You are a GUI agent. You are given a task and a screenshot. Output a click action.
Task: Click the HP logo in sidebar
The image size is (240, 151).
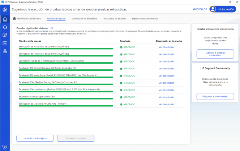pos(5,10)
